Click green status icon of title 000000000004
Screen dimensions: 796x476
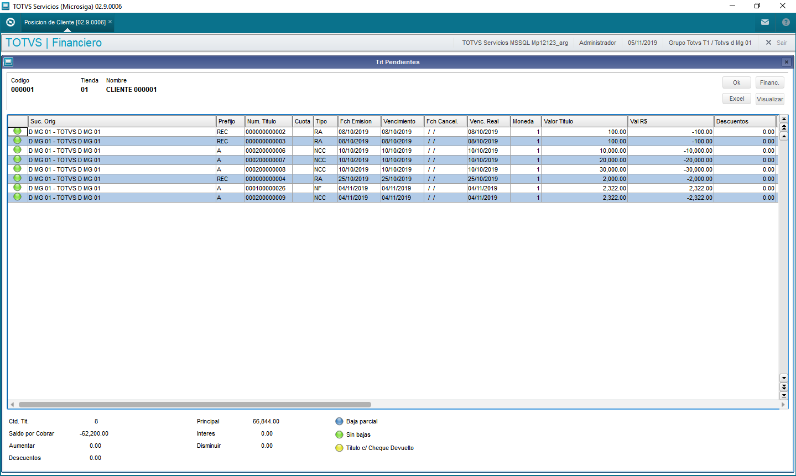pos(17,178)
